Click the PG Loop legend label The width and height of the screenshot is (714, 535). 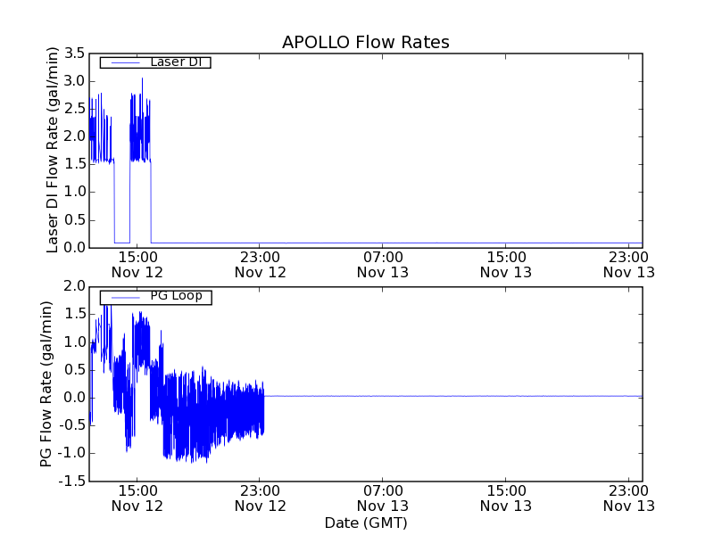pyautogui.click(x=176, y=296)
